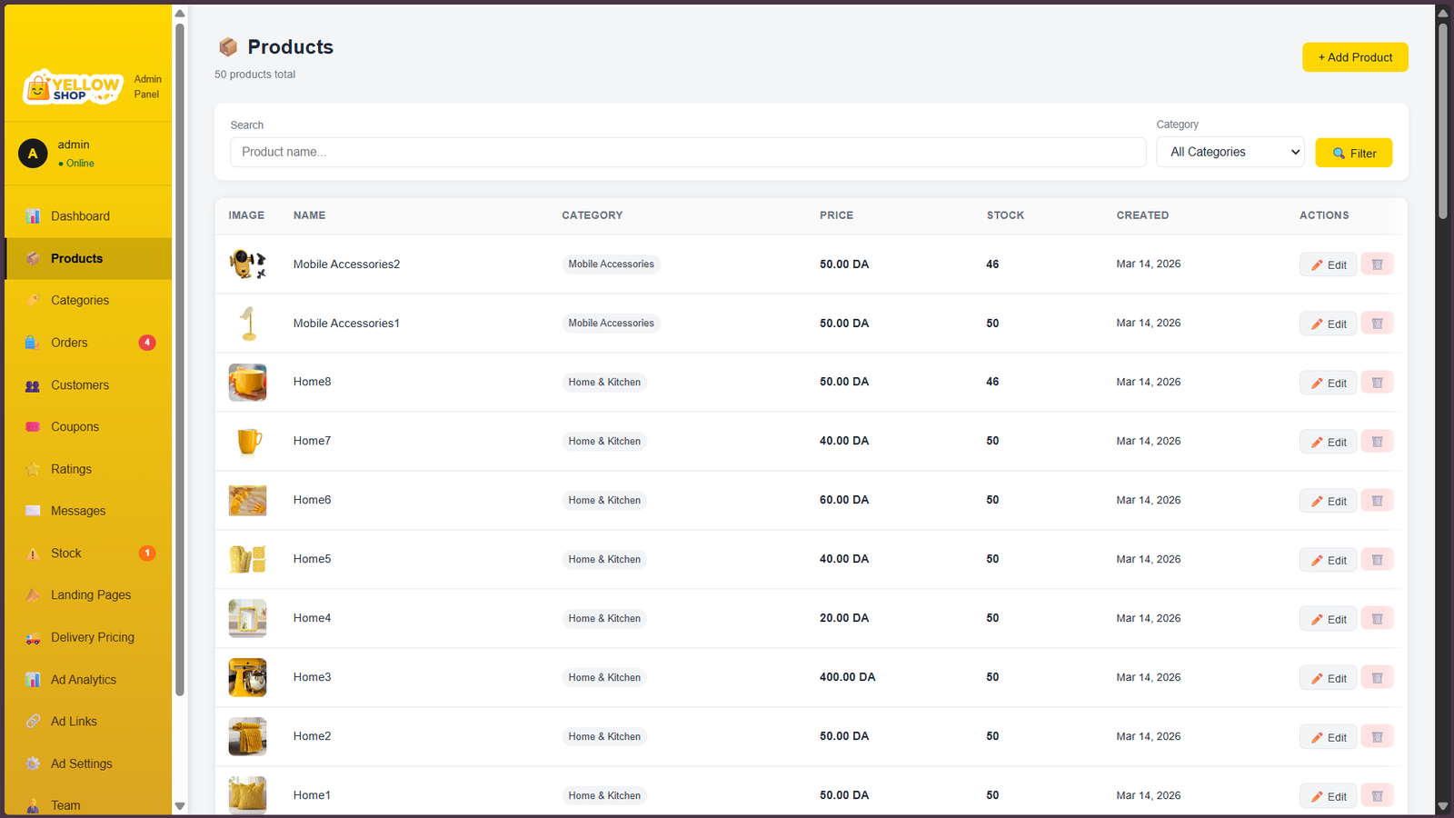Click the Stock warning icon
The width and height of the screenshot is (1454, 818).
click(x=33, y=554)
